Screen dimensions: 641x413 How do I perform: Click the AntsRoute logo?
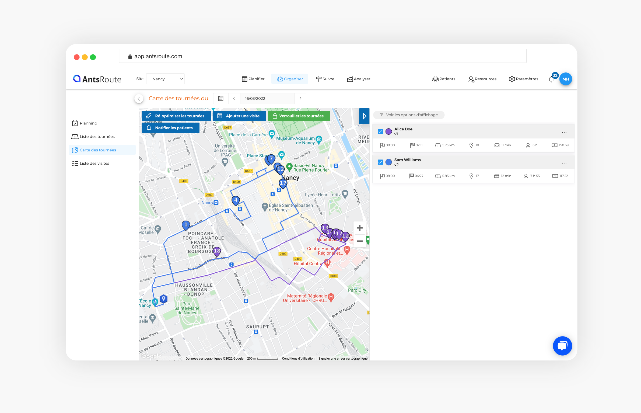tap(97, 79)
